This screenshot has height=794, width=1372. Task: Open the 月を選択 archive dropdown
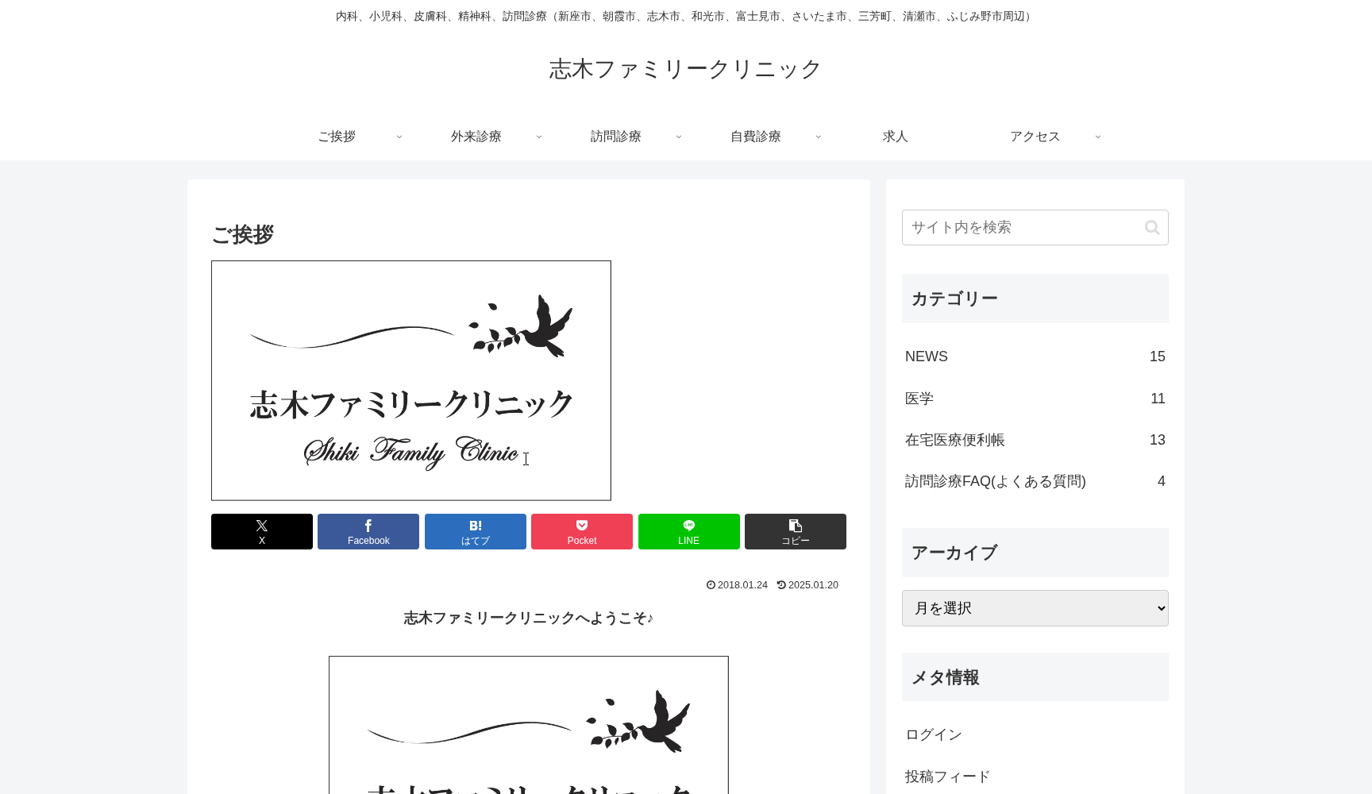point(1035,608)
